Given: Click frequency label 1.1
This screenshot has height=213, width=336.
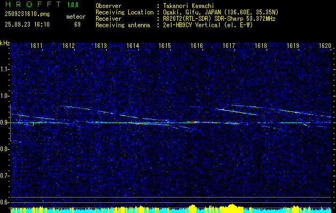Looking at the screenshot, I should (5, 69).
